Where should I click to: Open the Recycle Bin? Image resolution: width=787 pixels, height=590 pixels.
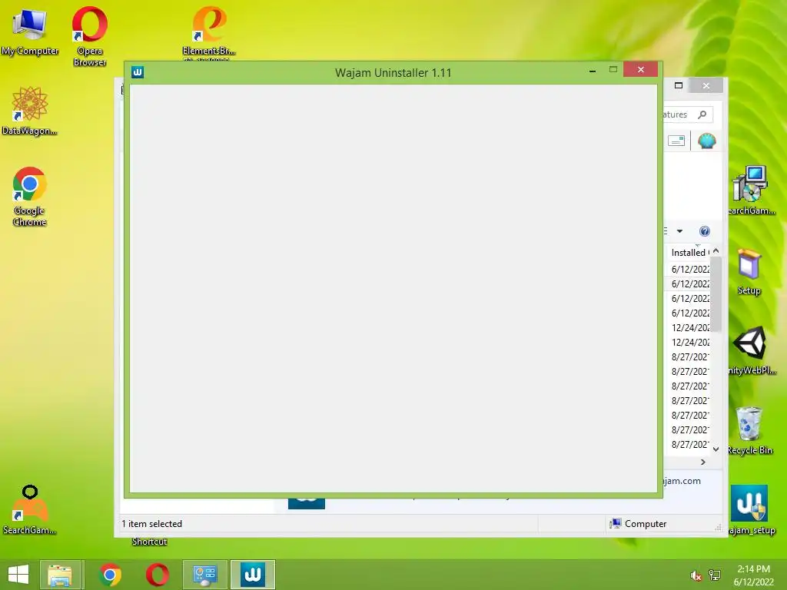[749, 430]
